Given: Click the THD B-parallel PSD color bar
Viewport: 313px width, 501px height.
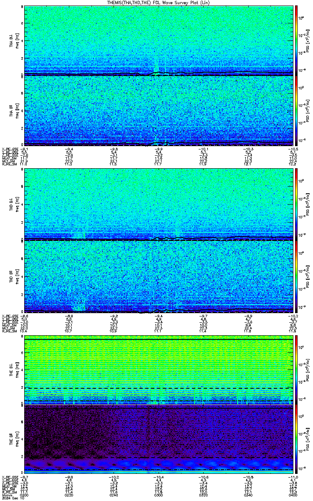Looking at the screenshot, I should (x=296, y=276).
